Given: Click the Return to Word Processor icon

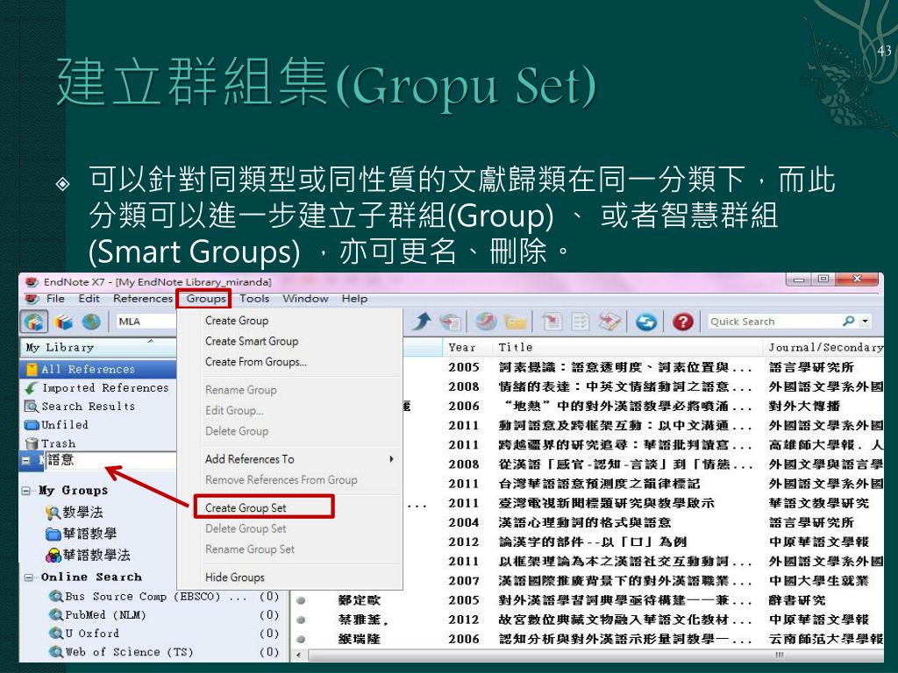Looking at the screenshot, I should (x=609, y=322).
